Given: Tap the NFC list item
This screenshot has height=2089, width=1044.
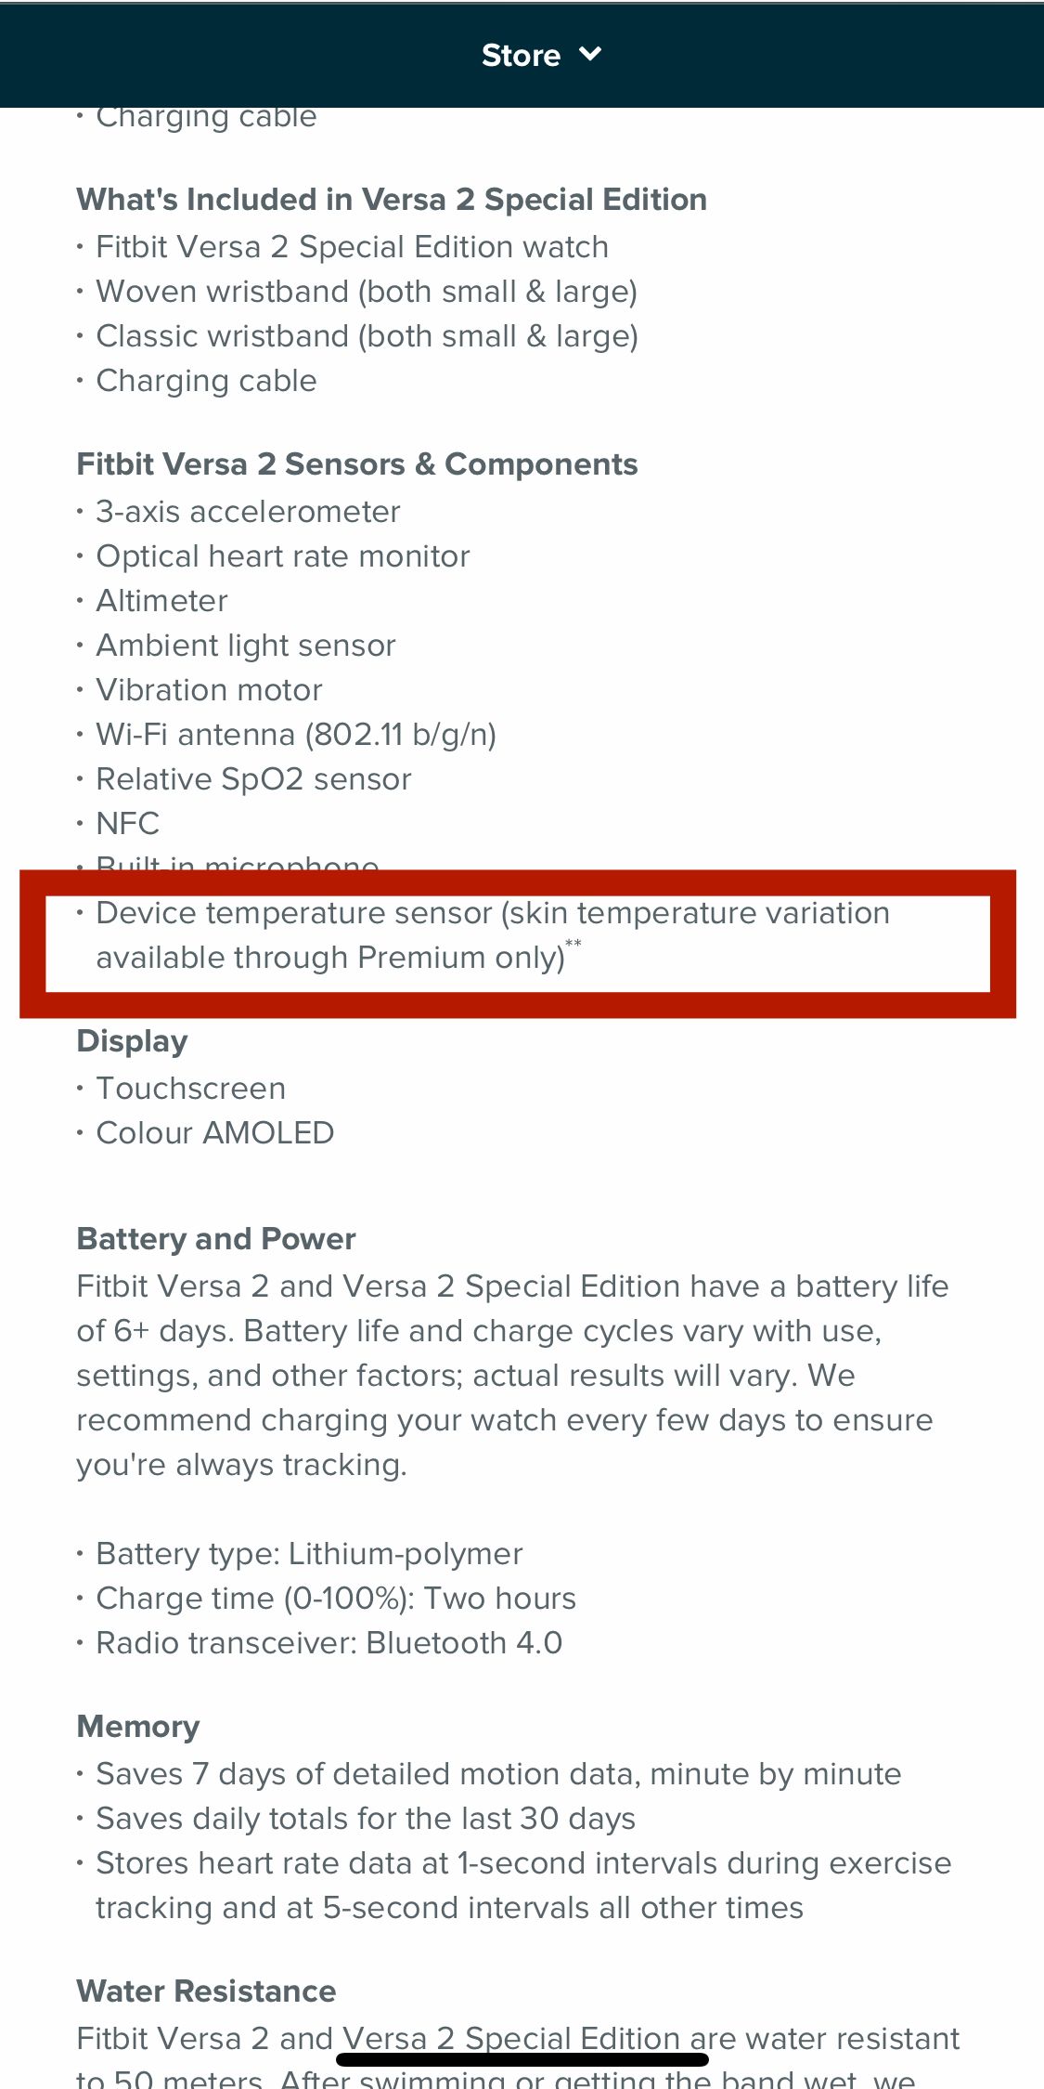Looking at the screenshot, I should 128,824.
